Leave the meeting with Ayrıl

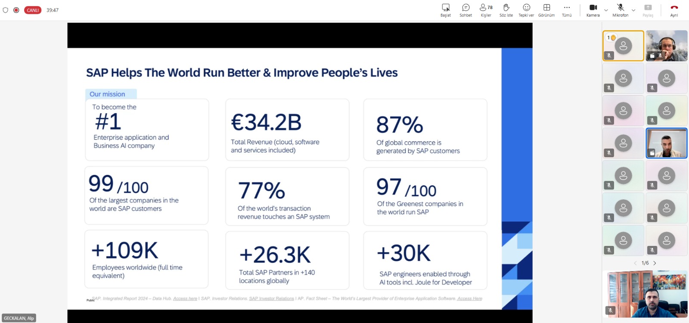click(x=674, y=10)
